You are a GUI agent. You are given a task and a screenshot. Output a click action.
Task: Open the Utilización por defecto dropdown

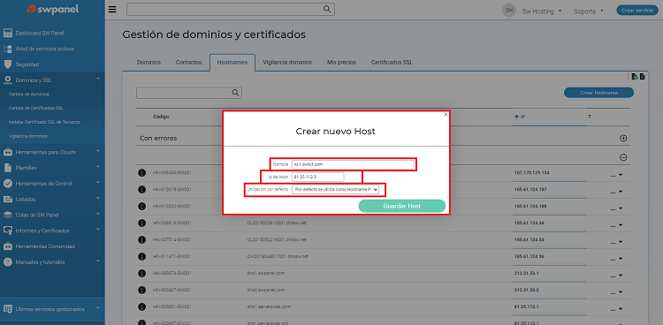pyautogui.click(x=335, y=190)
